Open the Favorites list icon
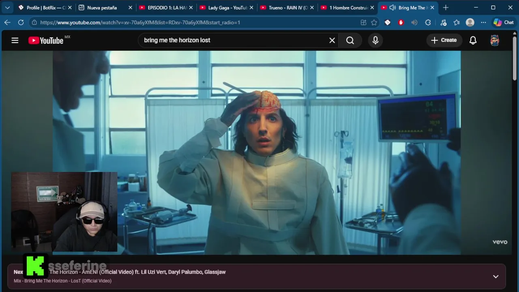Screen dimensions: 519x292 point(457,22)
